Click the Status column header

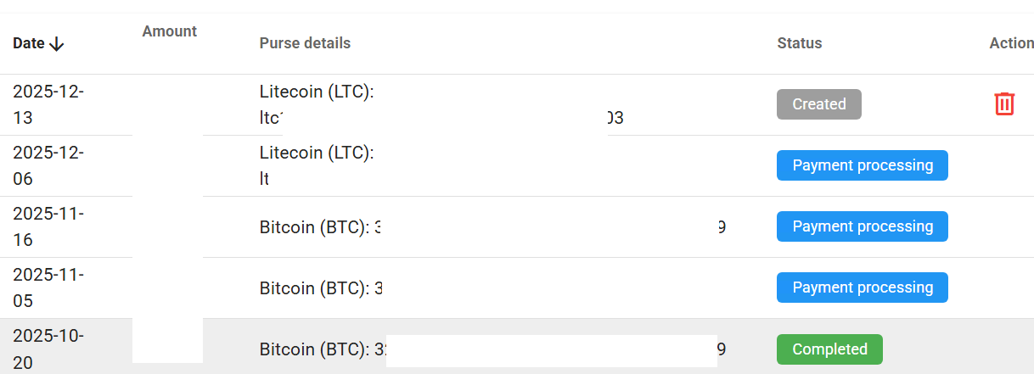coord(800,43)
